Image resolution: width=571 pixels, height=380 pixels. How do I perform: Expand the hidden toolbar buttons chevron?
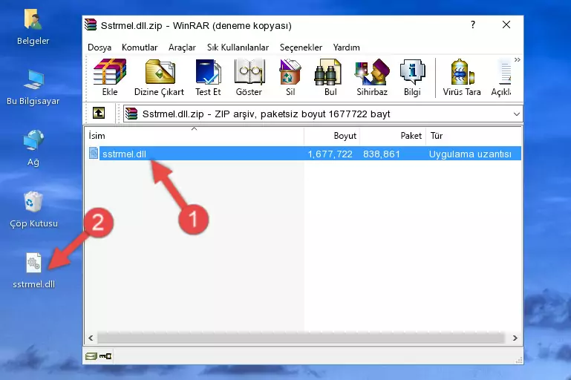[x=517, y=59]
